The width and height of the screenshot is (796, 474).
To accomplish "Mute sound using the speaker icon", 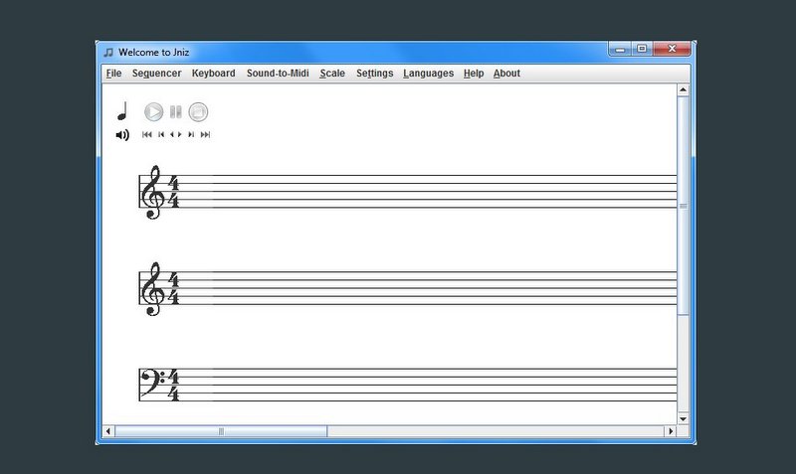I will click(122, 135).
